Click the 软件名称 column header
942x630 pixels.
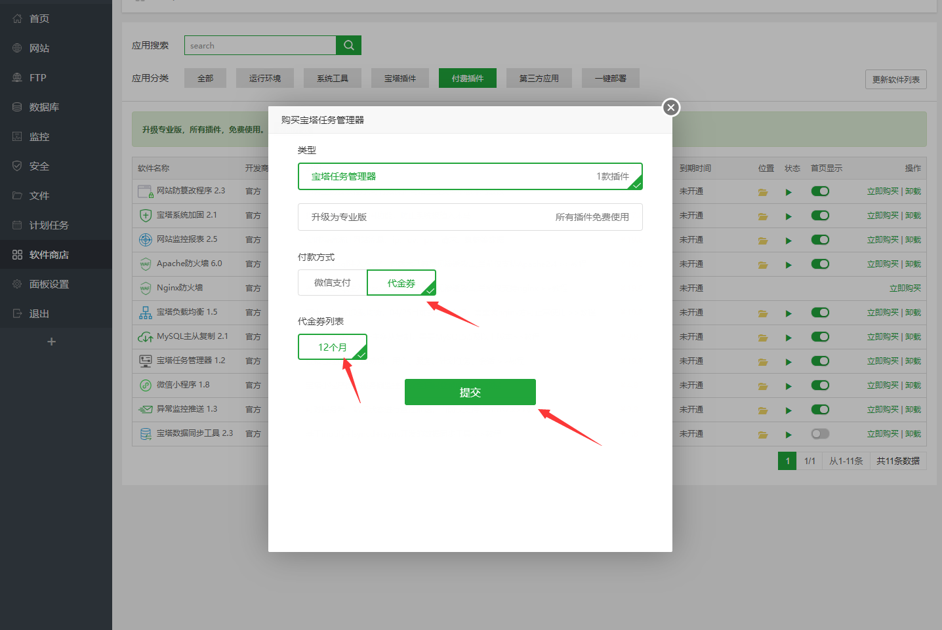(154, 168)
